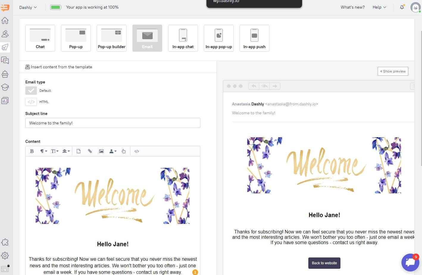Select the Home icon in the sidebar
The width and height of the screenshot is (422, 275).
point(5,20)
